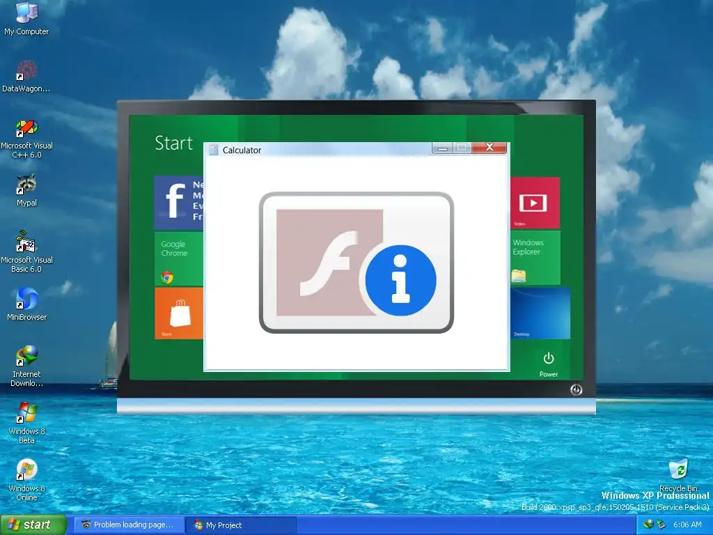This screenshot has height=535, width=713.
Task: Close the Calculator window
Action: point(489,147)
